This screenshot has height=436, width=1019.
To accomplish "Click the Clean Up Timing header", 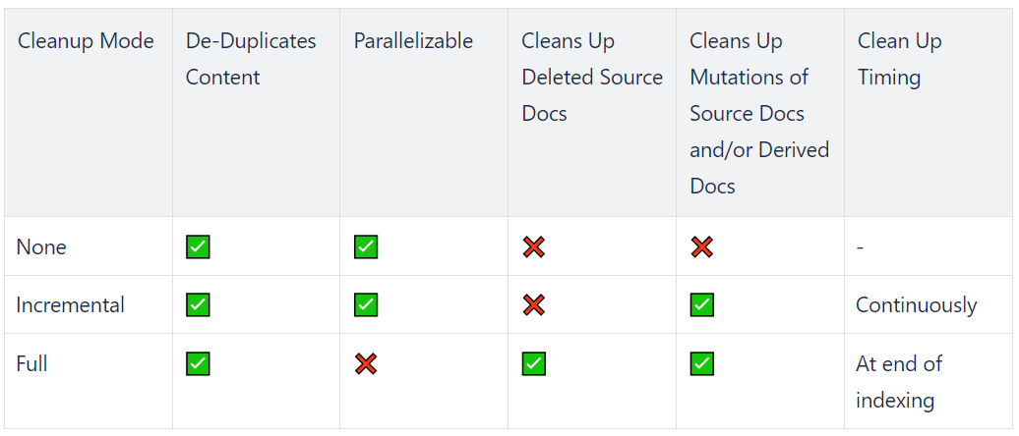I will tap(899, 59).
